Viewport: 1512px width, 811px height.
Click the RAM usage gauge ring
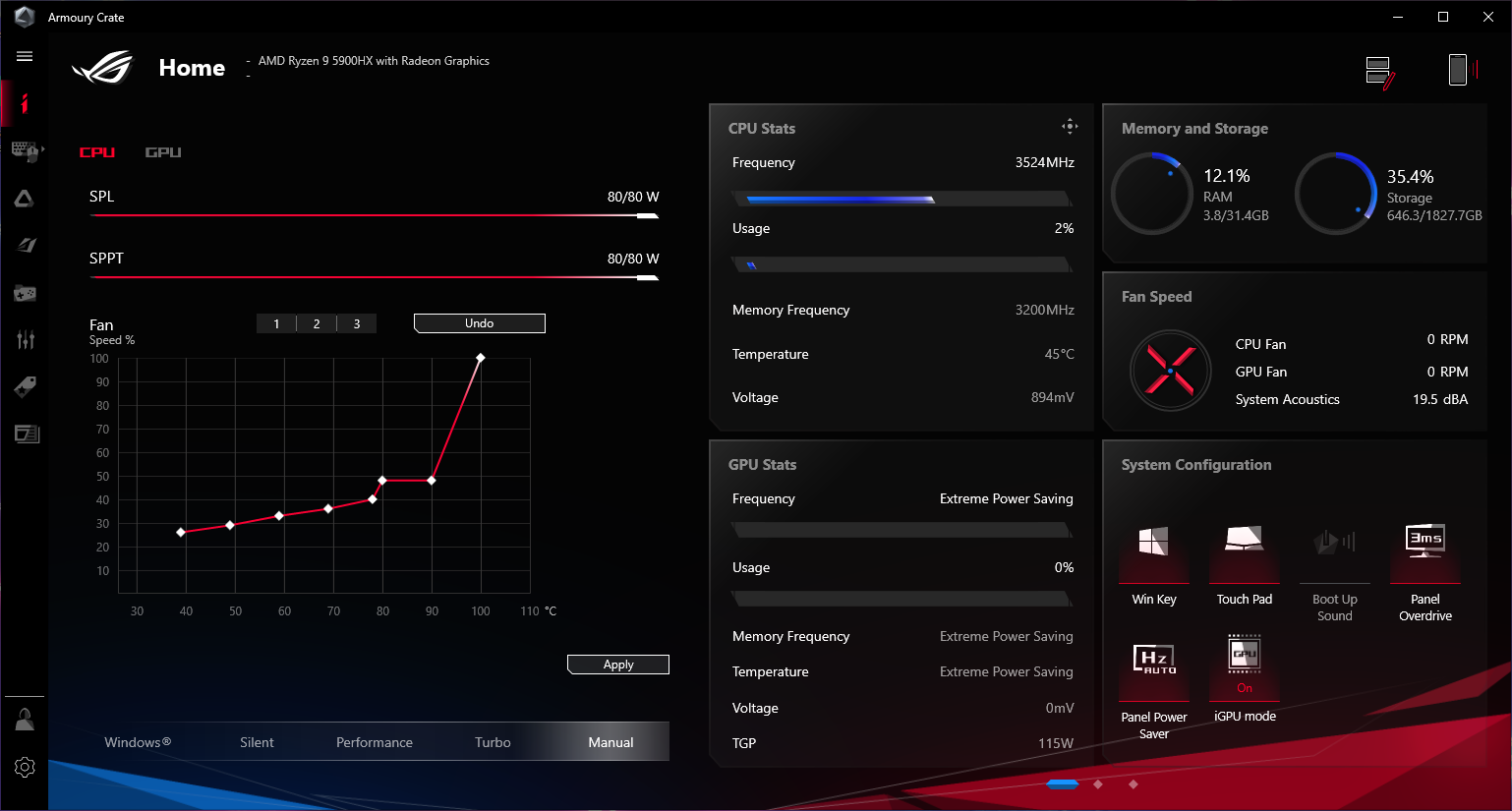coord(1151,194)
